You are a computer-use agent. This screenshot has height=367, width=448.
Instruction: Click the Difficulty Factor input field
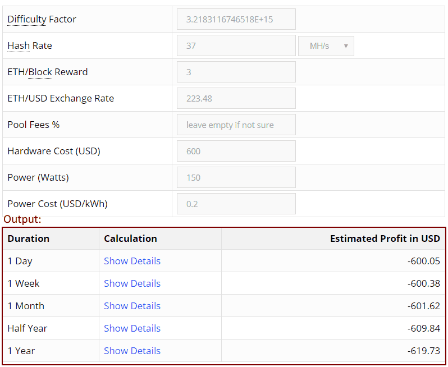click(x=236, y=19)
